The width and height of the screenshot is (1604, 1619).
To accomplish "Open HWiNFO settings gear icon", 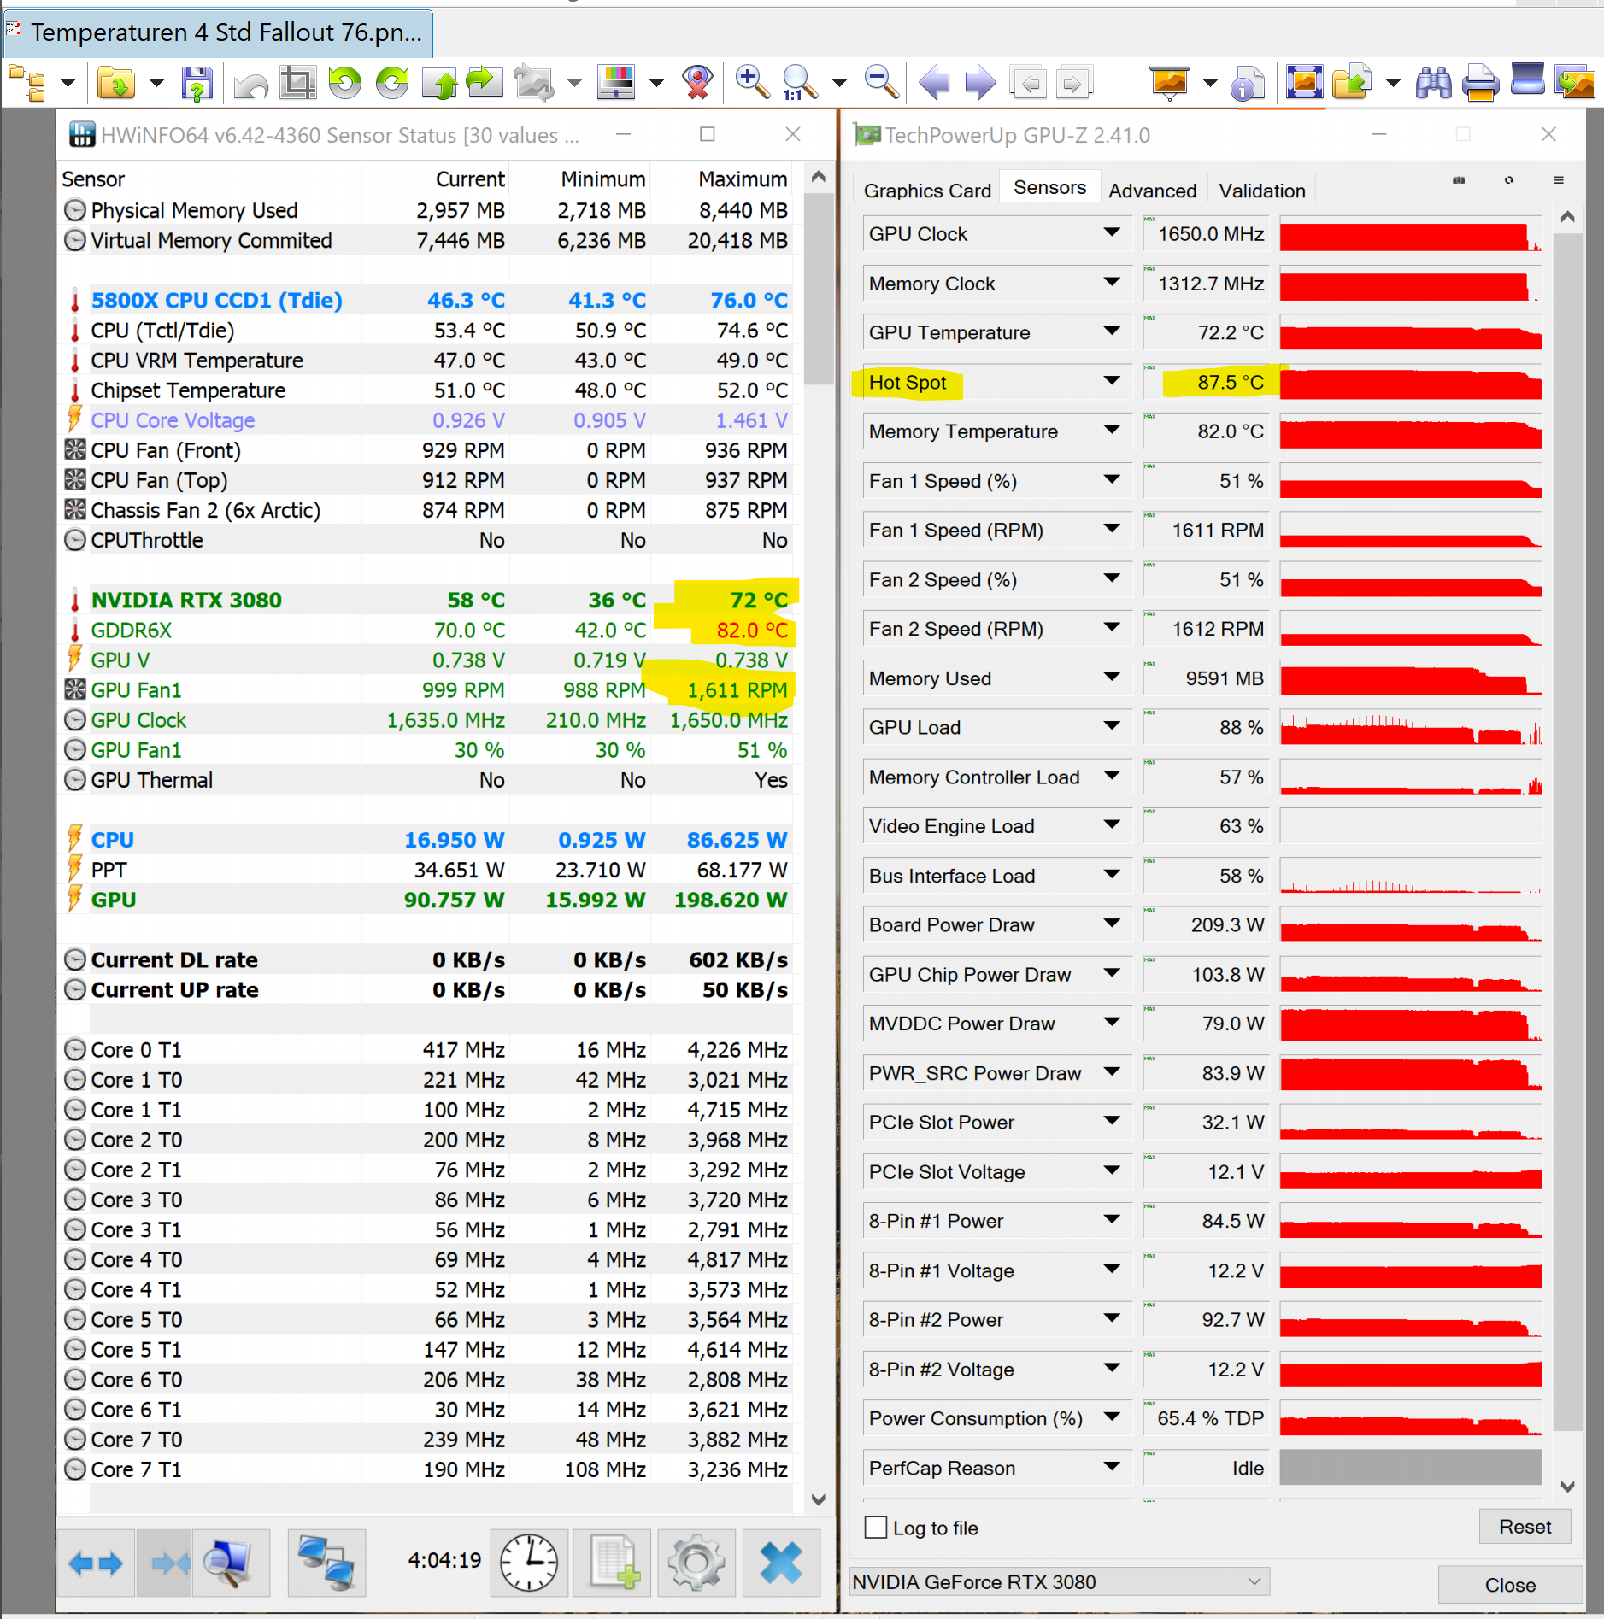I will [696, 1563].
